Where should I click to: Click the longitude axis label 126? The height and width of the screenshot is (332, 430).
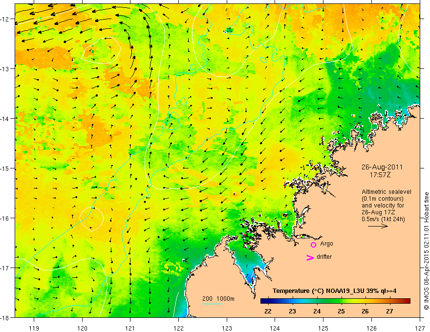point(371,328)
